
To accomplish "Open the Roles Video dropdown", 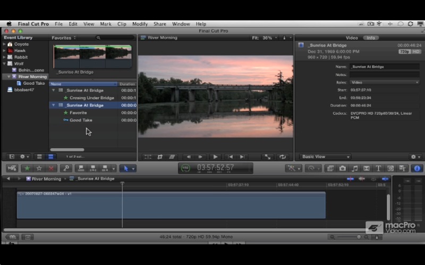I will pos(384,82).
